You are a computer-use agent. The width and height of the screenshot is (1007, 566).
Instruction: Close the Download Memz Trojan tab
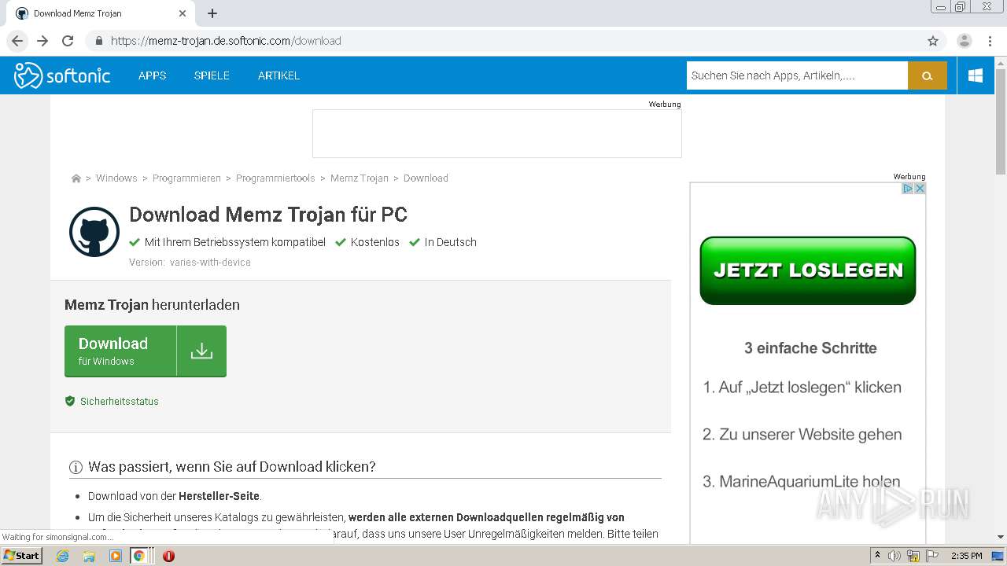point(183,13)
